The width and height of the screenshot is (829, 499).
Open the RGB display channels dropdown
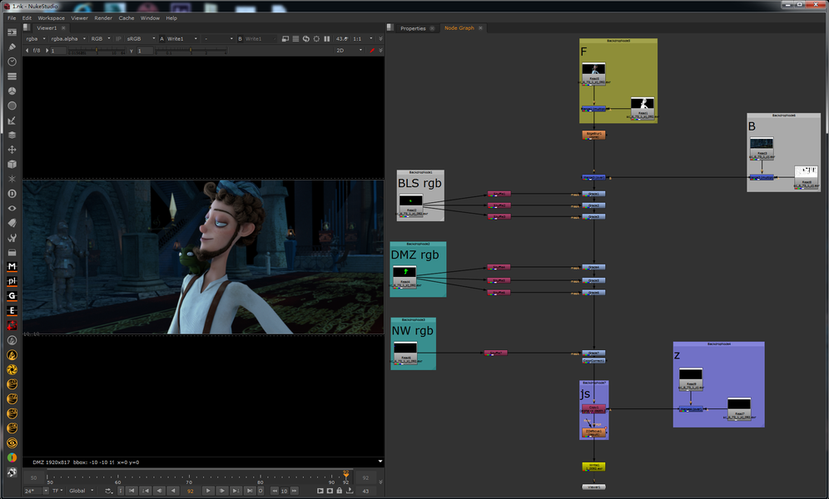point(101,38)
